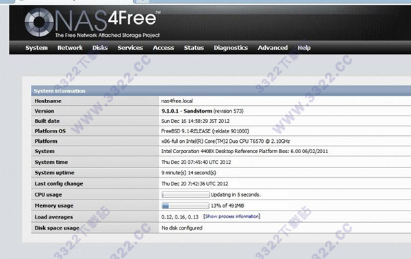
Task: Open the Access menu
Action: pyautogui.click(x=163, y=48)
